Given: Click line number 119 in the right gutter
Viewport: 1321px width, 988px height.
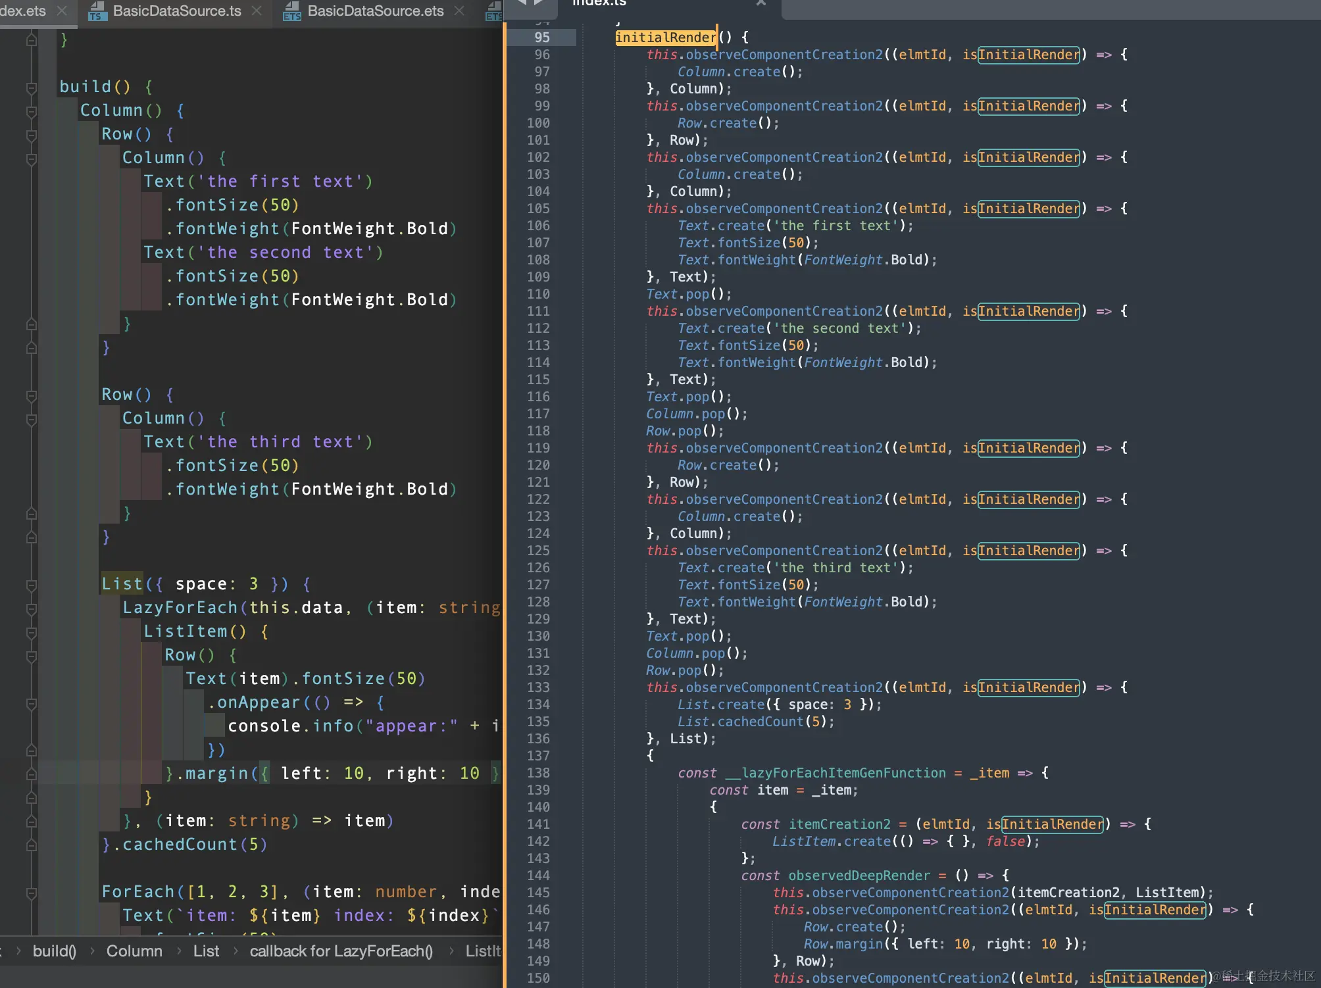Looking at the screenshot, I should coord(538,448).
